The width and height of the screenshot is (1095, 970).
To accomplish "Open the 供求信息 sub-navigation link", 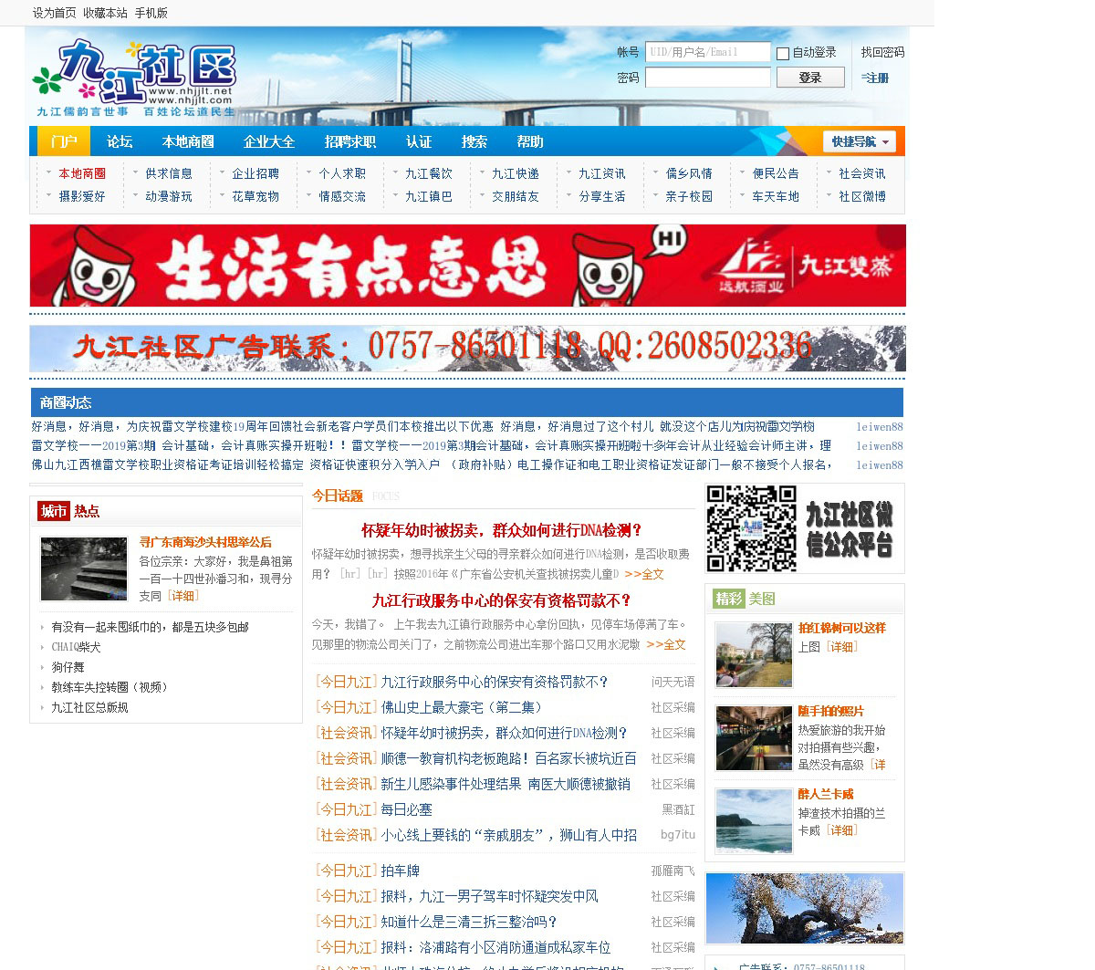I will tap(169, 173).
